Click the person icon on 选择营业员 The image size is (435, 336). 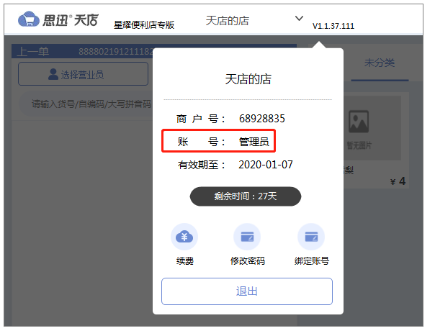[53, 74]
